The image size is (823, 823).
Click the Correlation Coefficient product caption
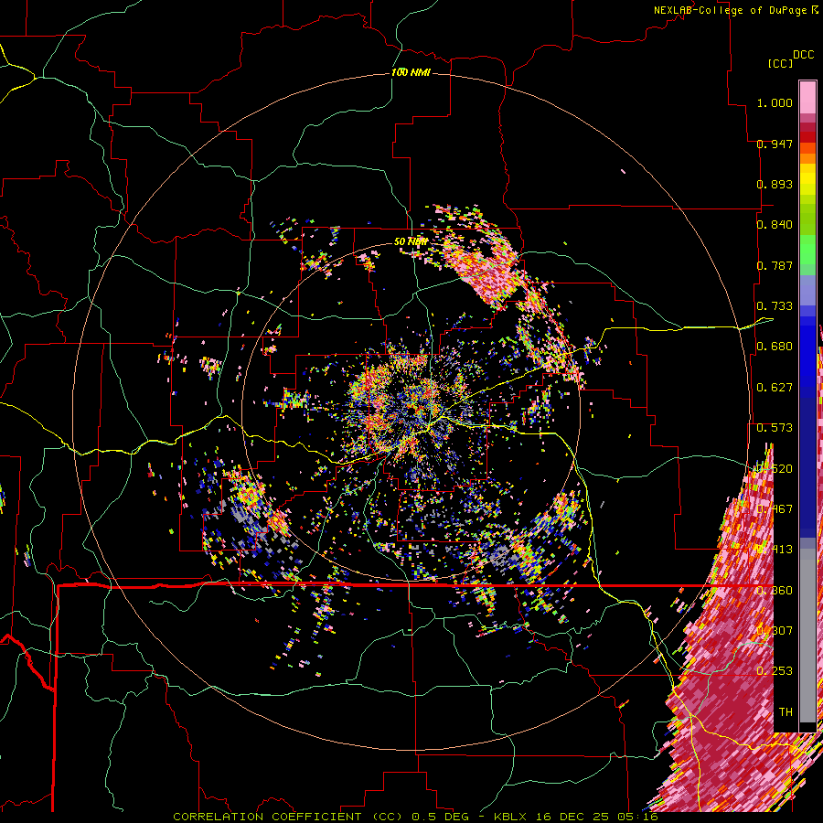[414, 817]
